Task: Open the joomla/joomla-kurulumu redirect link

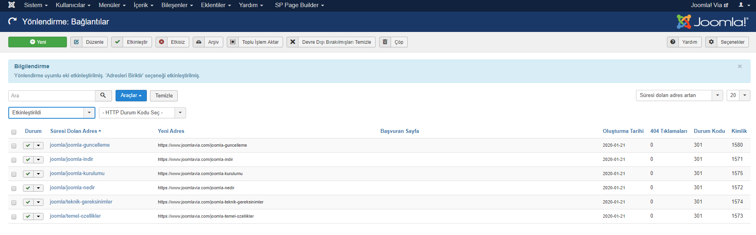Action: 77,173
